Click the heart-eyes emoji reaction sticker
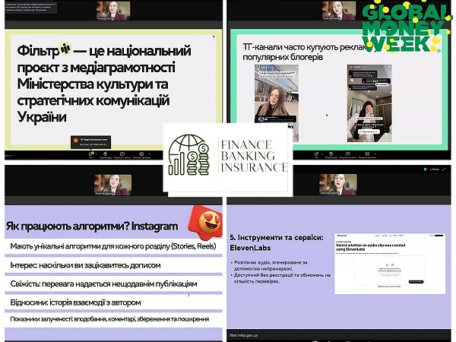This screenshot has height=342, width=456. coord(203,222)
